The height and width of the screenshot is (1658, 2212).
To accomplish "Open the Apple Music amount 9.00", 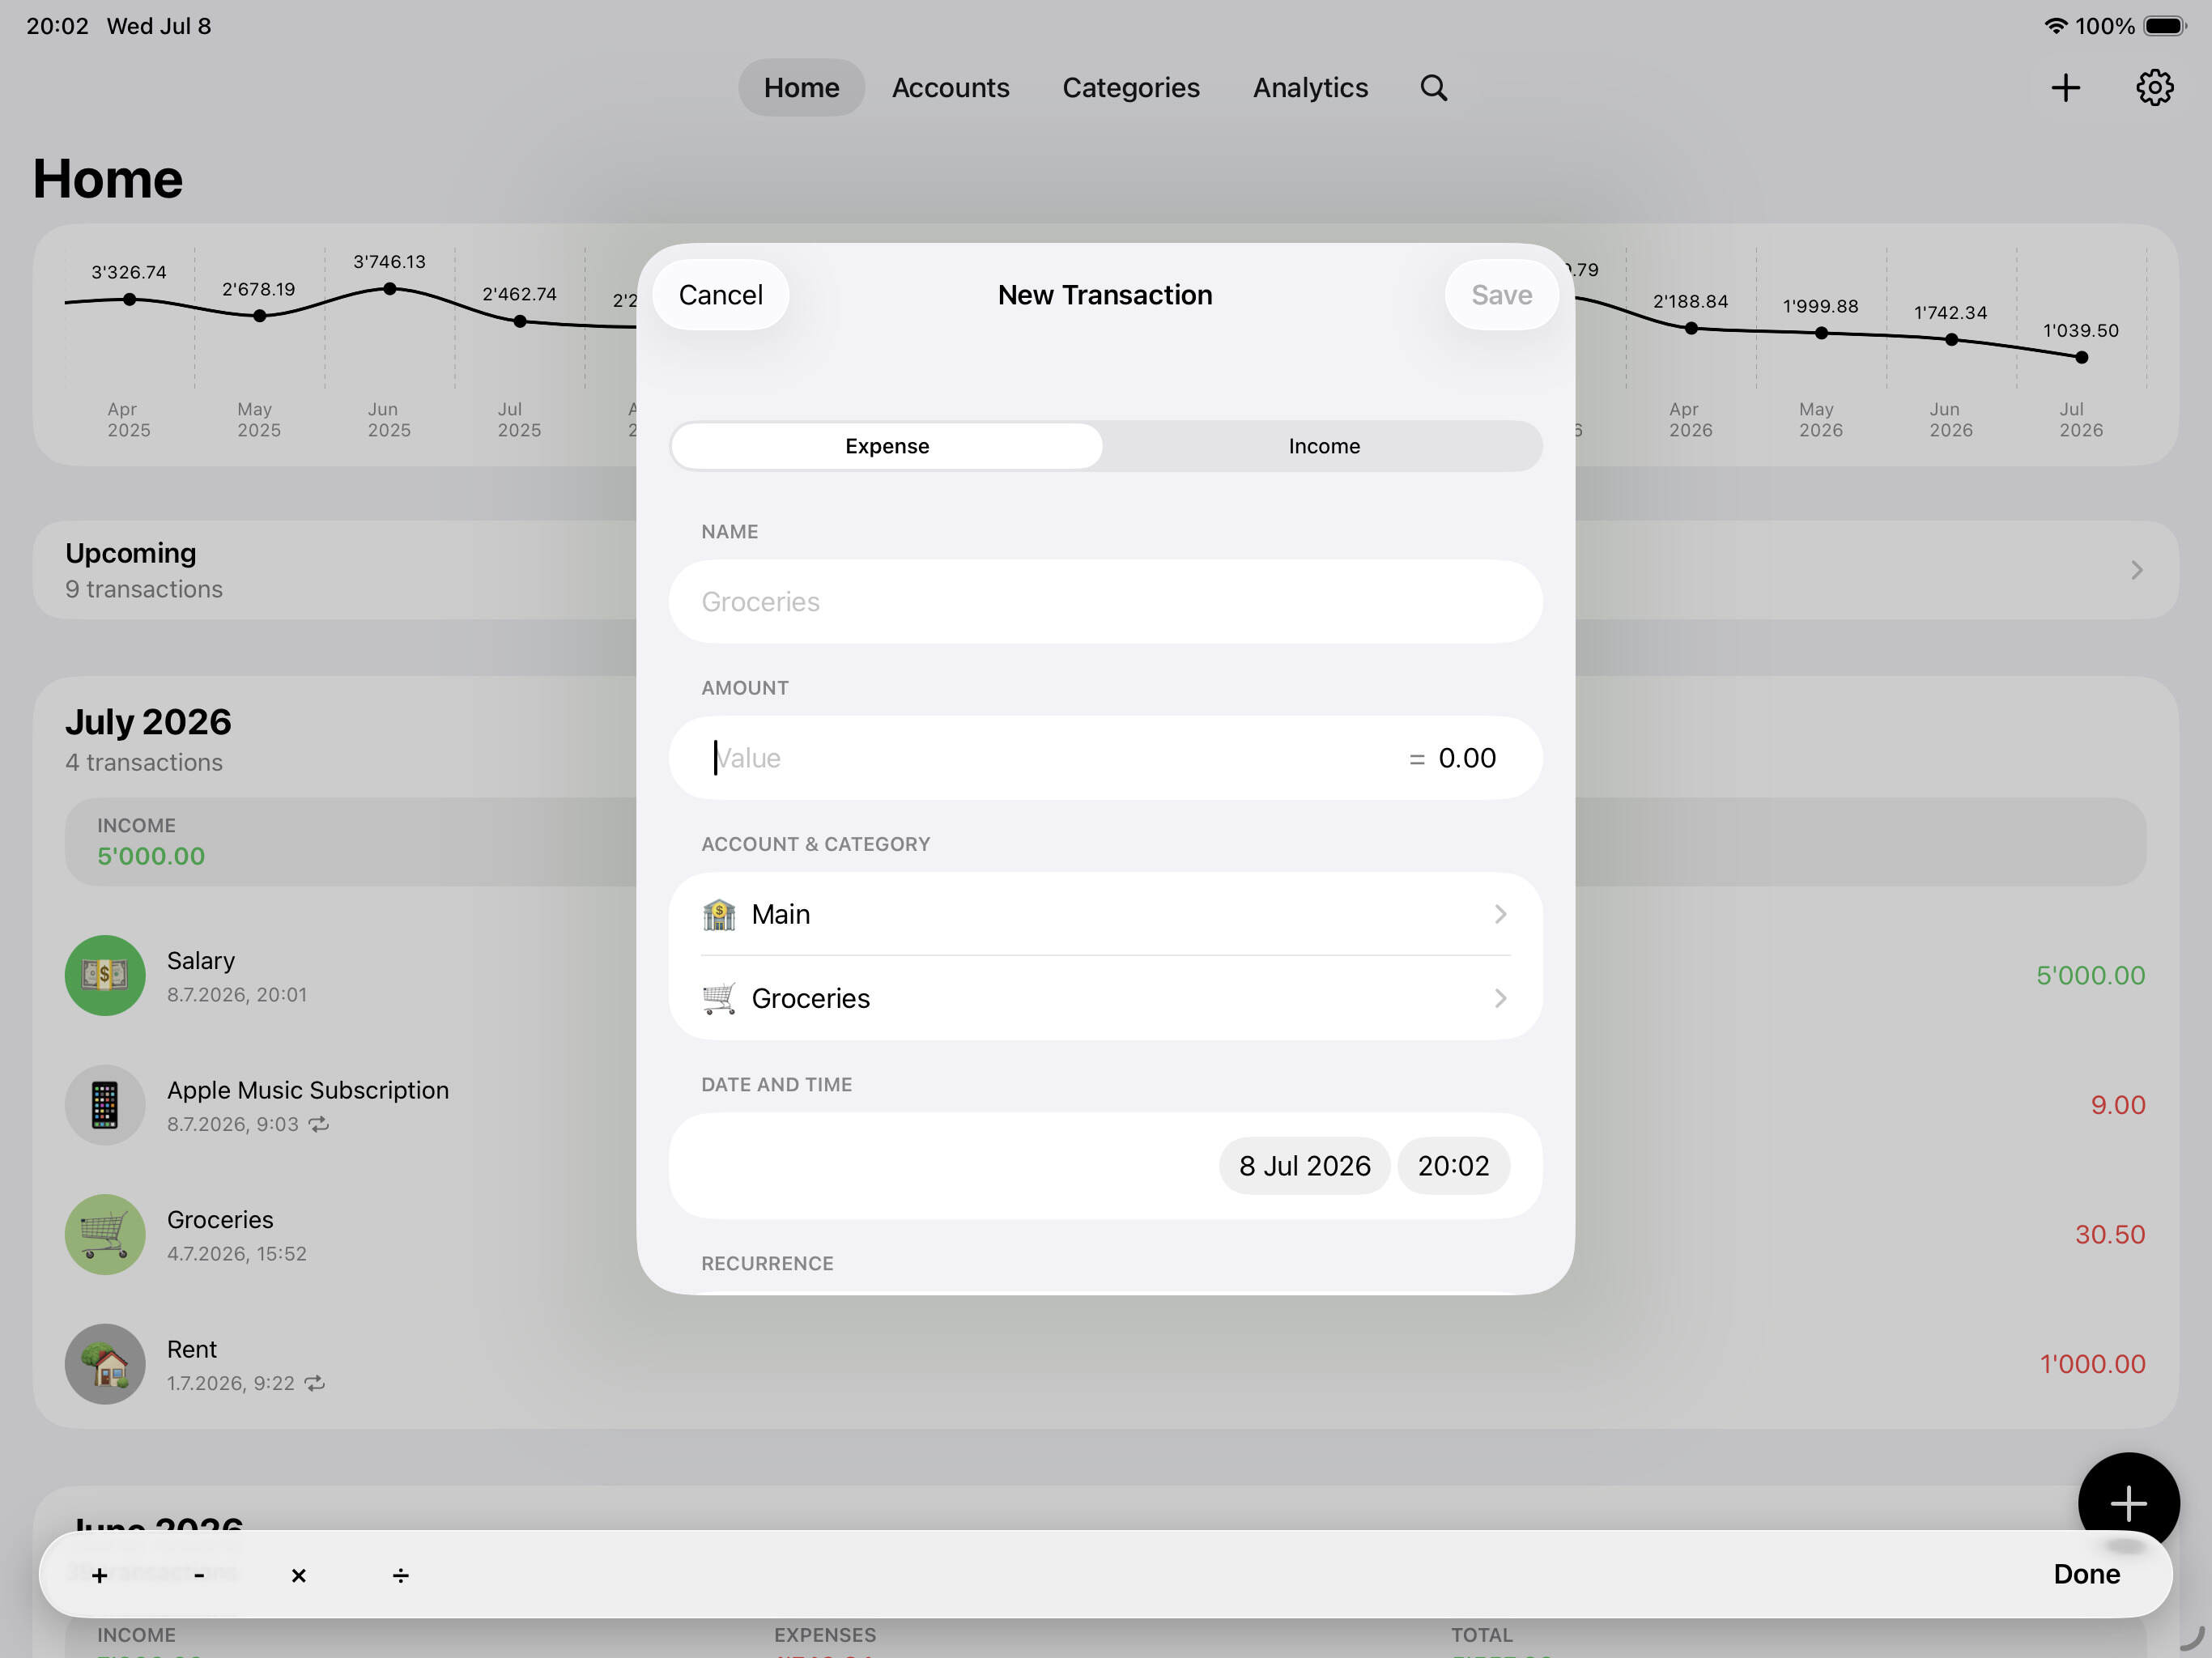I will (2117, 1105).
